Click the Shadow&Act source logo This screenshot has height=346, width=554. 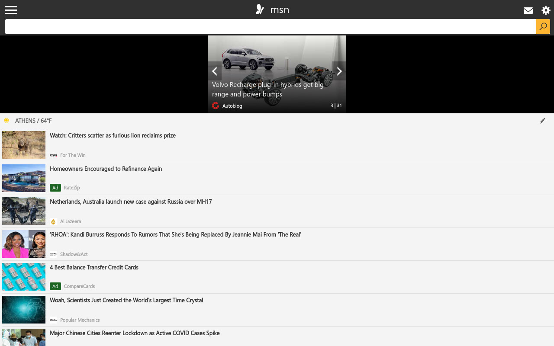point(53,254)
